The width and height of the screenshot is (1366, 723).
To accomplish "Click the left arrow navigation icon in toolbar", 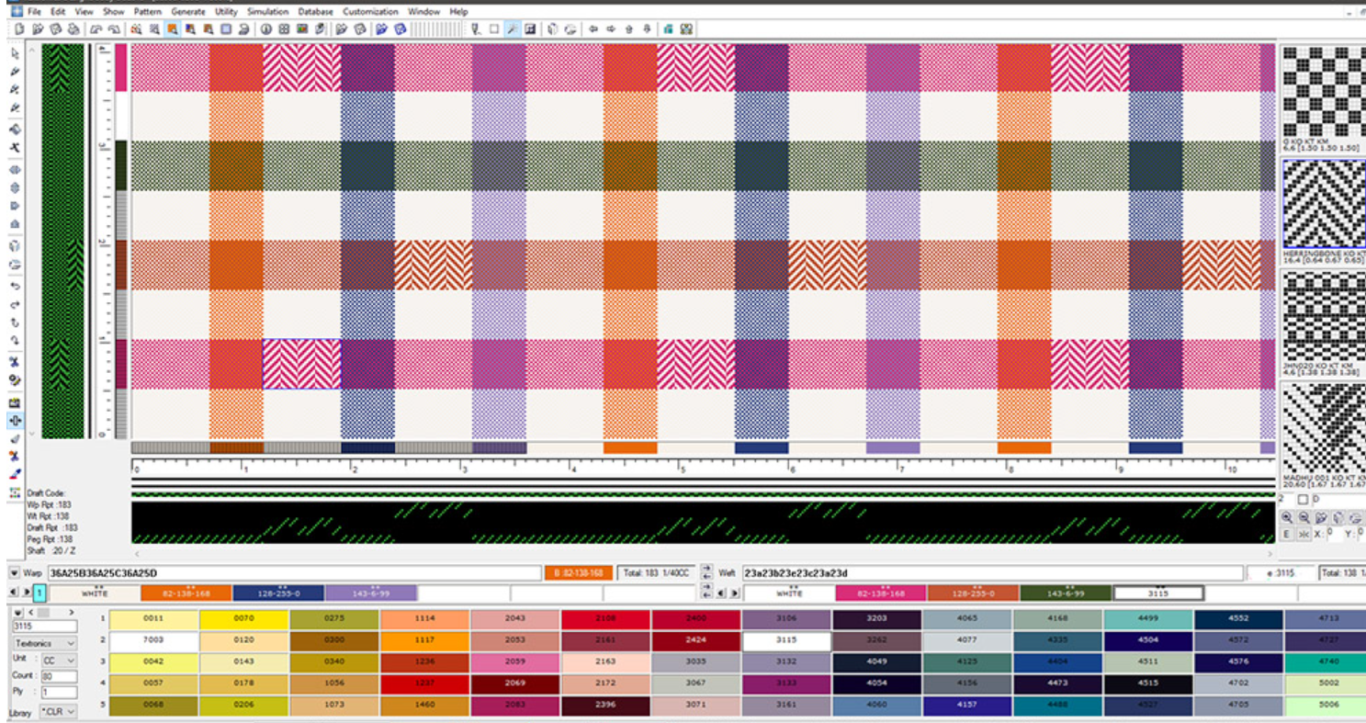I will 594,29.
